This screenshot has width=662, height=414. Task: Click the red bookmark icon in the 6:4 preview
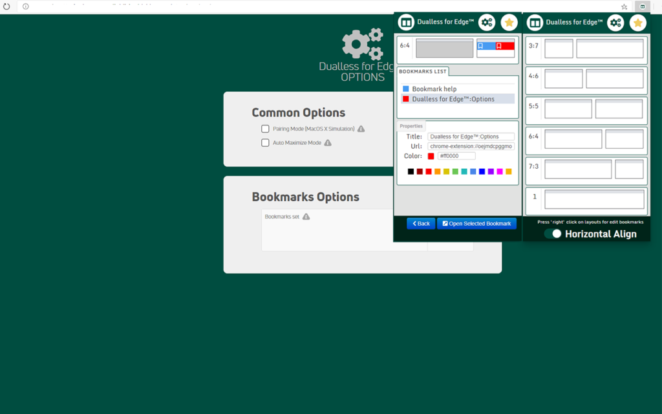[498, 46]
